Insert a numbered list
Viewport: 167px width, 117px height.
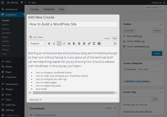point(64,43)
